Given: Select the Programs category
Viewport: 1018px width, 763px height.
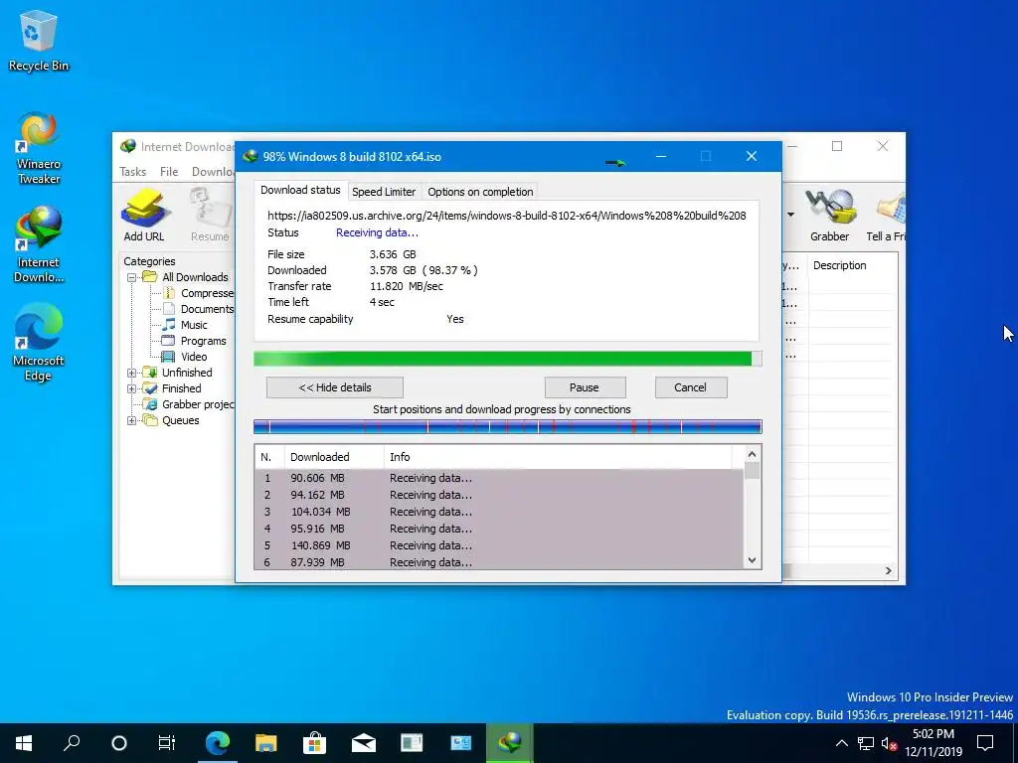Looking at the screenshot, I should tap(203, 341).
